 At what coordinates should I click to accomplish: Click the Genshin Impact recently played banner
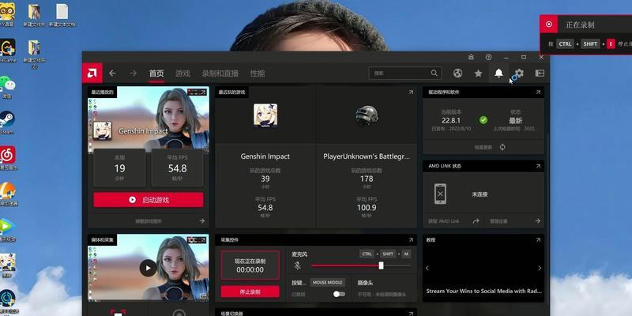(x=149, y=119)
